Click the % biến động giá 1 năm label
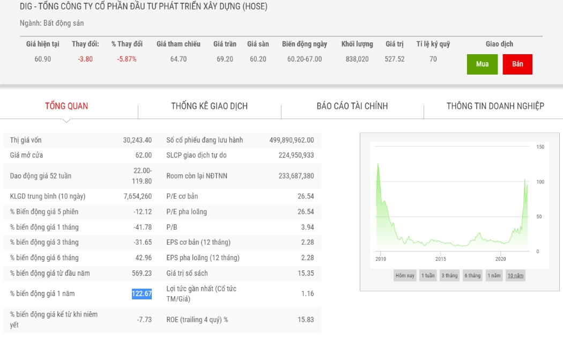The height and width of the screenshot is (338, 563). tap(42, 294)
